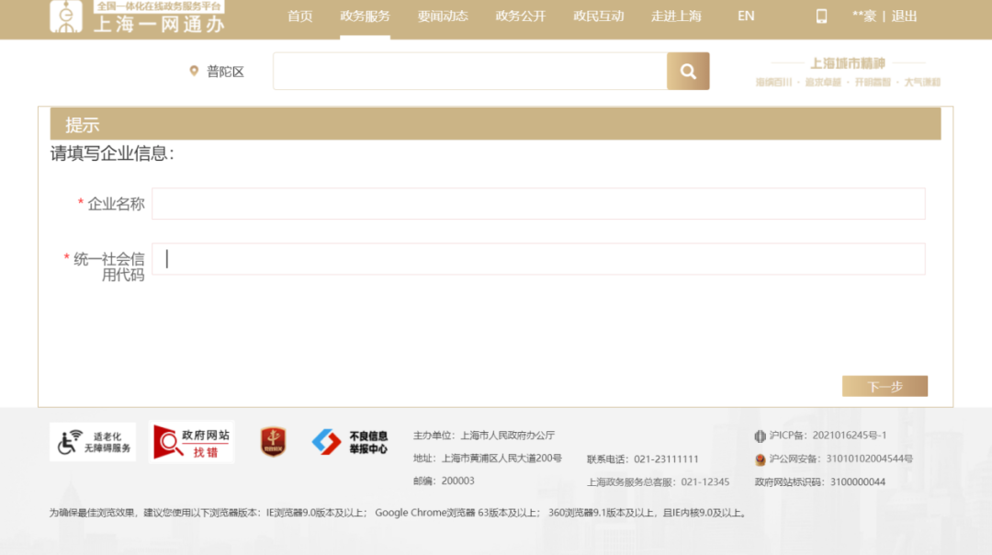Image resolution: width=992 pixels, height=555 pixels.
Task: Focus the 企业名称 input field
Action: tap(537, 204)
